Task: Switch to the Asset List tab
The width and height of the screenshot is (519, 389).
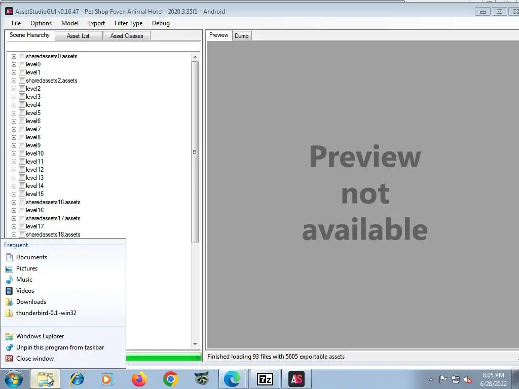Action: (78, 36)
